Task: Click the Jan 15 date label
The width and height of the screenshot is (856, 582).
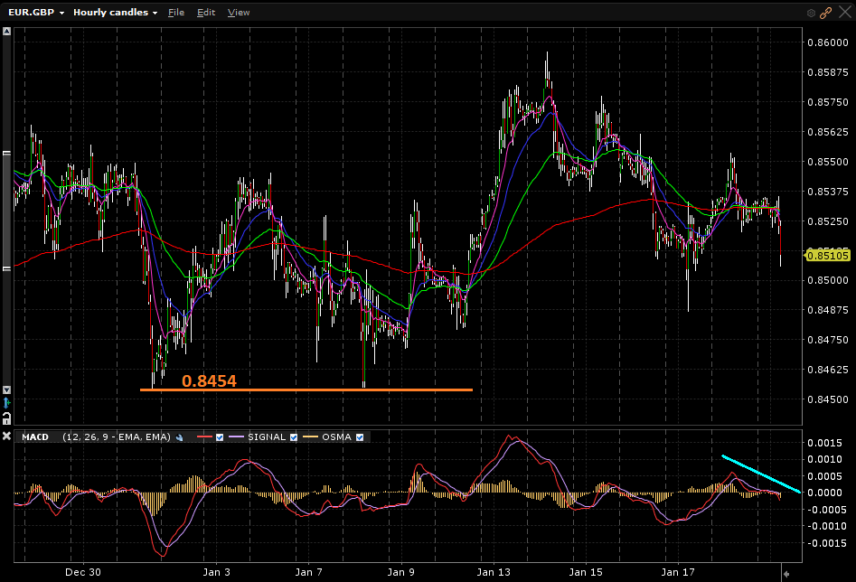Action: click(x=586, y=572)
